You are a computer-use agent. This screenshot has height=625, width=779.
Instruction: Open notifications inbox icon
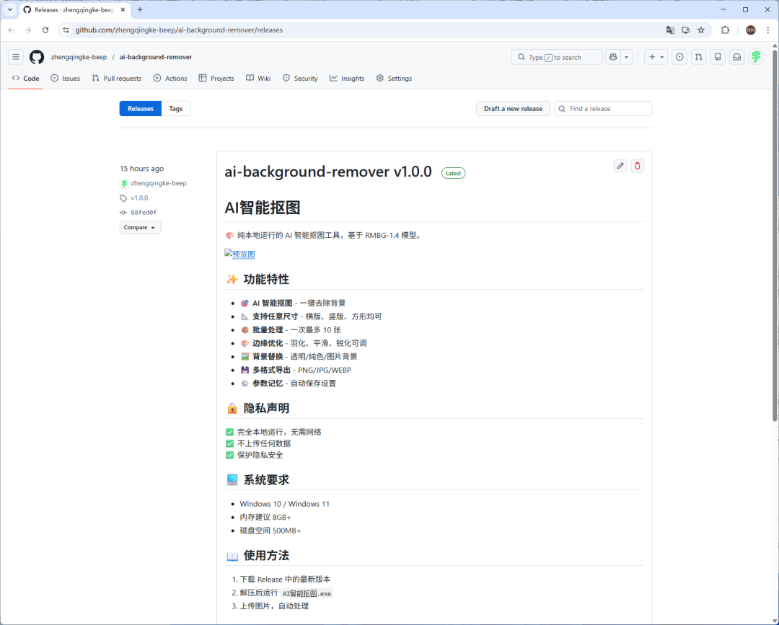[x=736, y=57]
